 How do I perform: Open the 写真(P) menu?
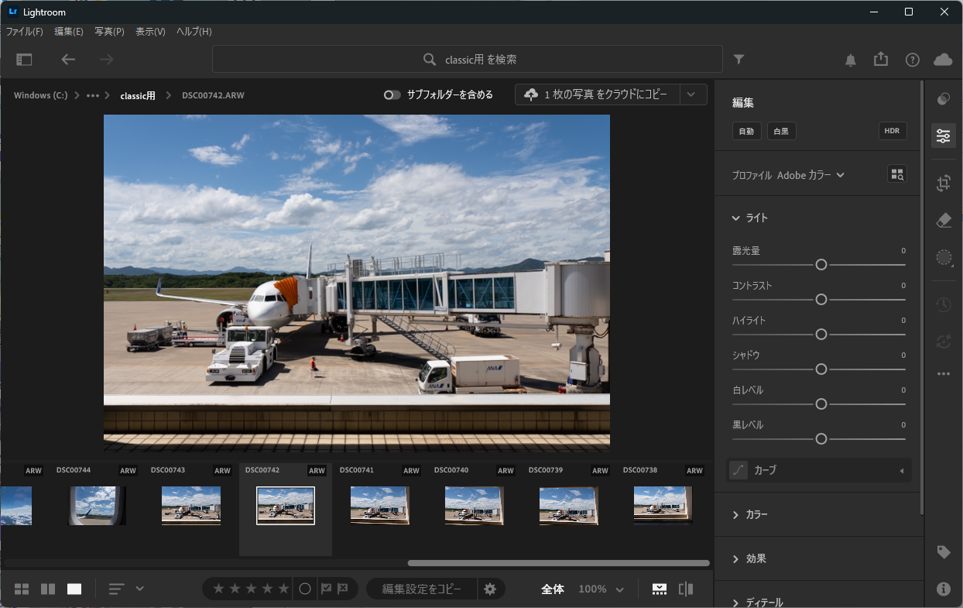pyautogui.click(x=109, y=32)
